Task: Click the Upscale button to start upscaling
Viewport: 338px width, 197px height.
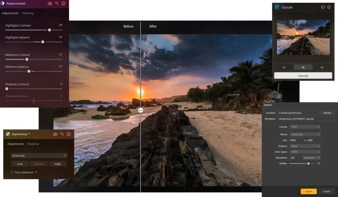Action: coord(303,75)
